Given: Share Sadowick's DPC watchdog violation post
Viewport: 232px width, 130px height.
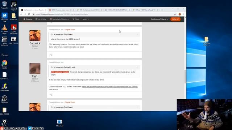Looking at the screenshot, I should click(x=51, y=55).
